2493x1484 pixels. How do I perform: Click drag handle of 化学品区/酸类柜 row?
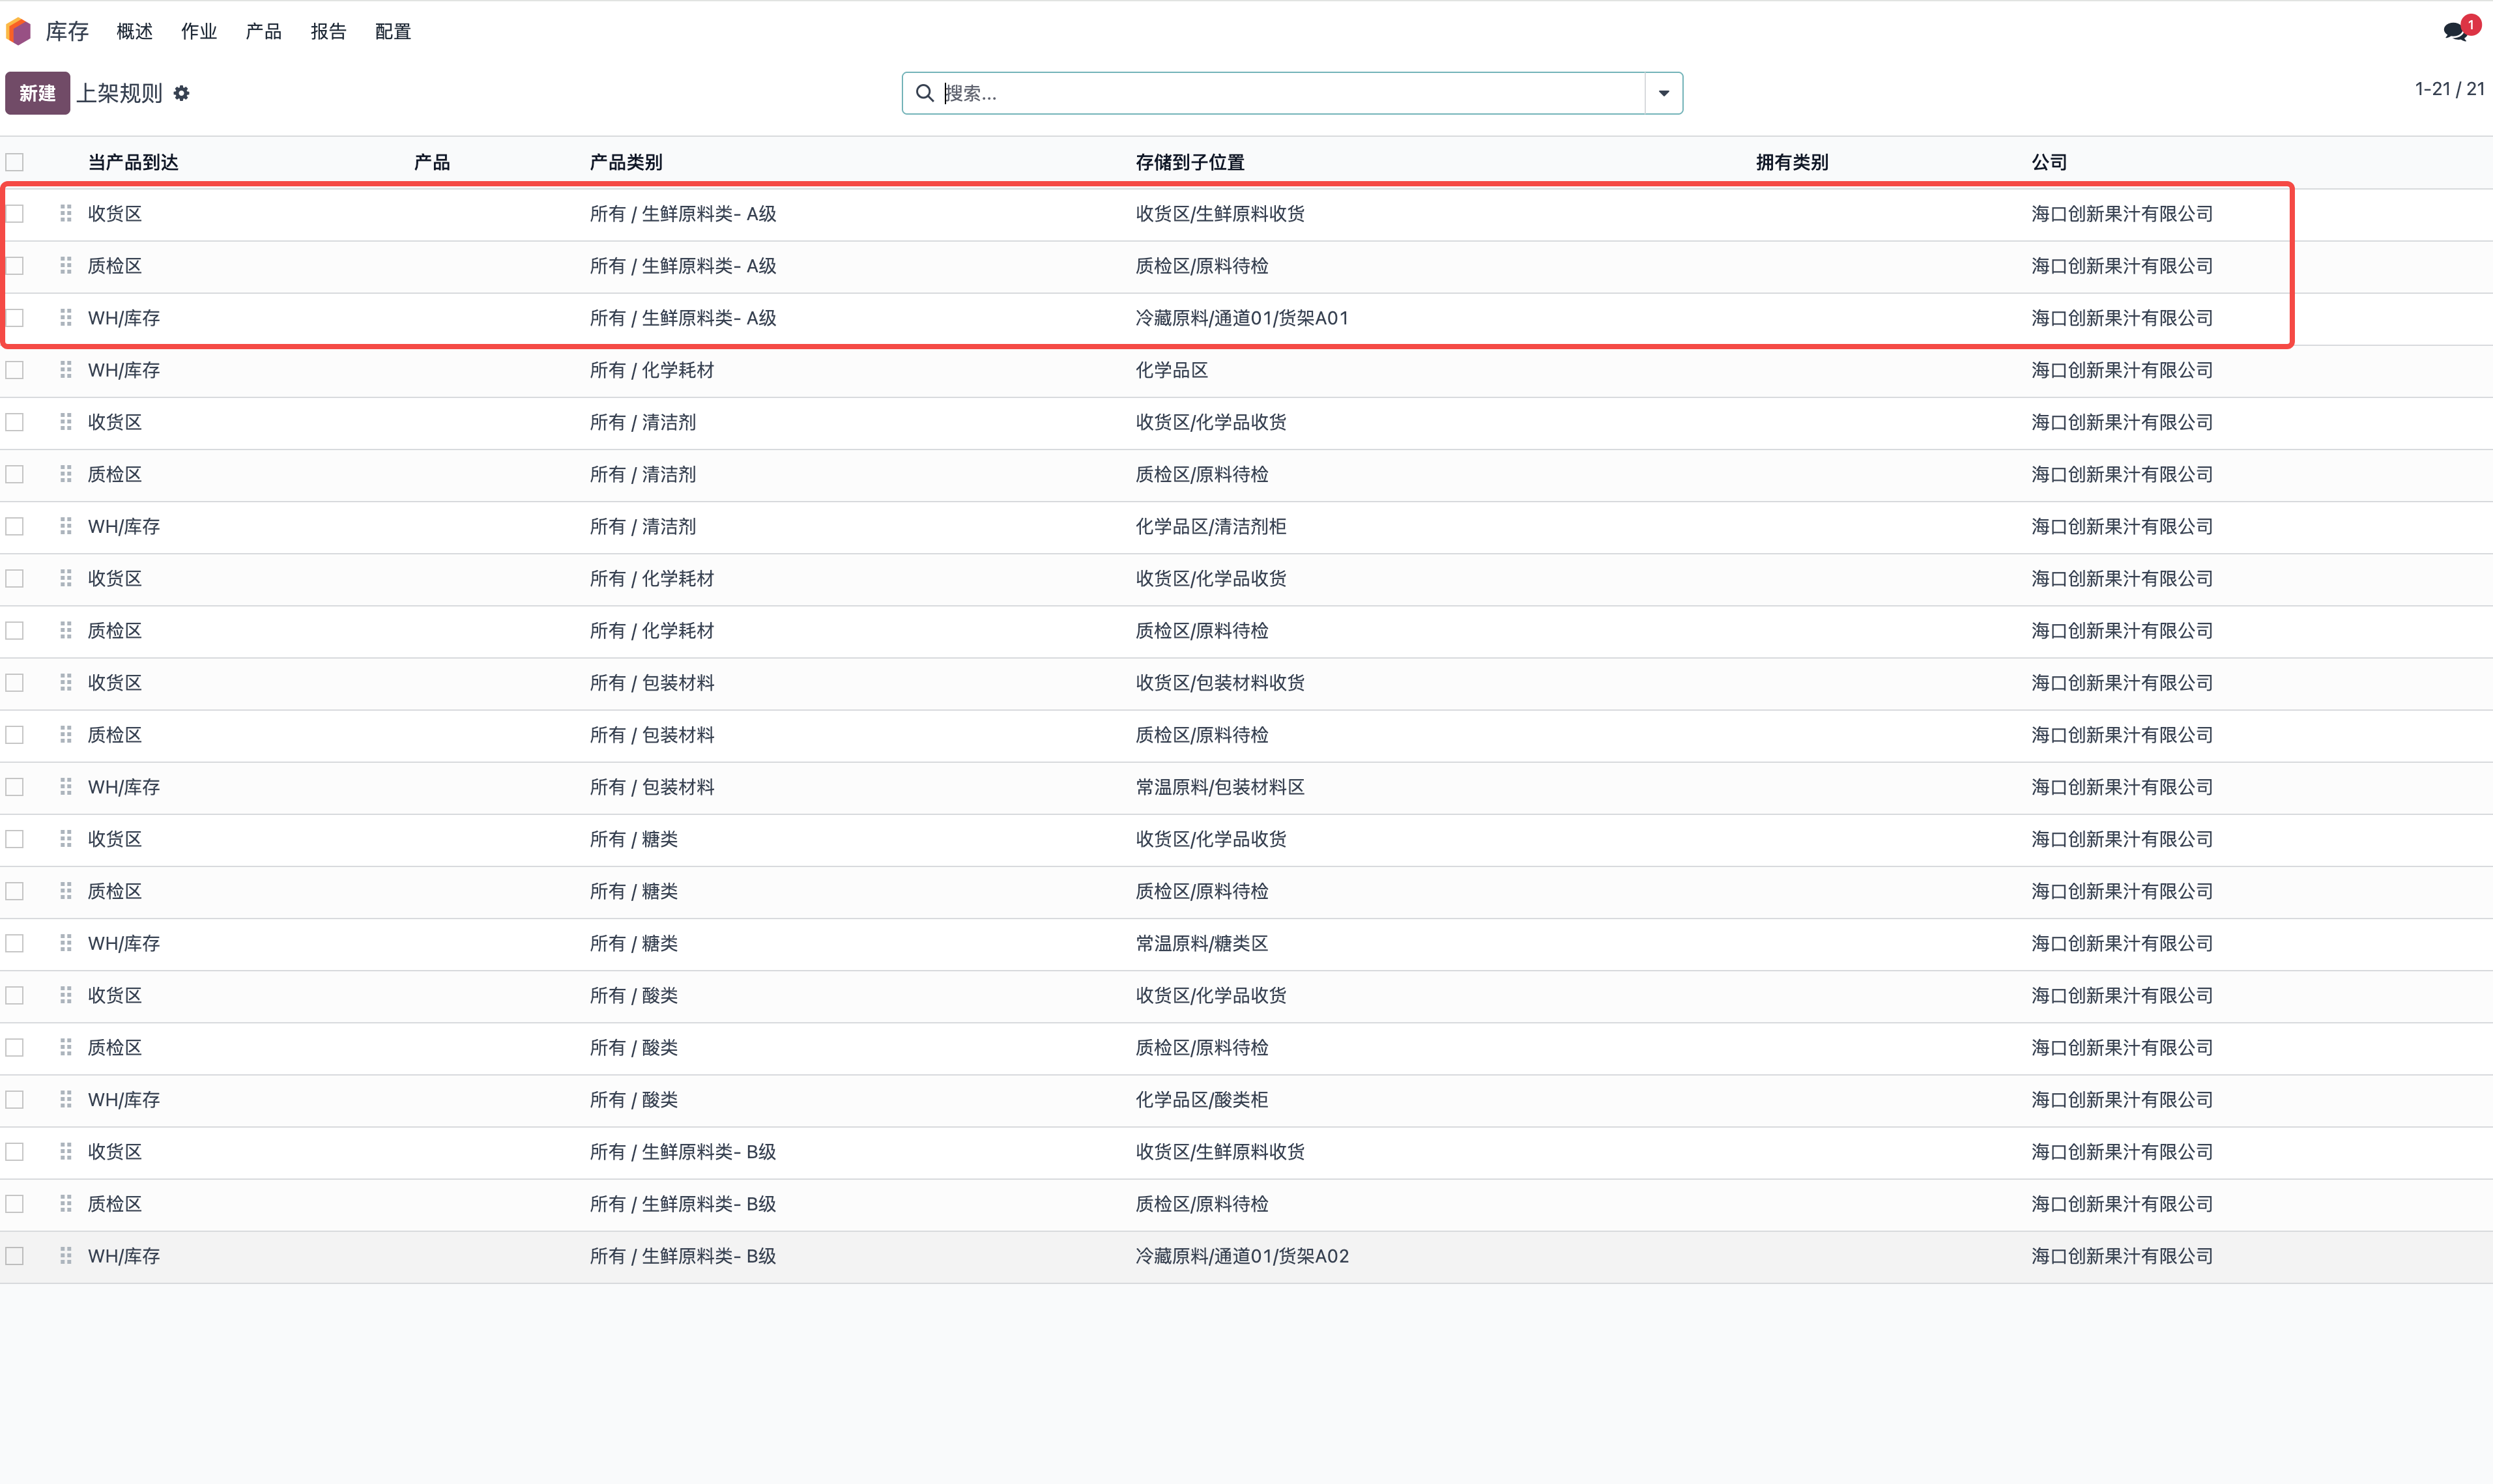tap(66, 1099)
